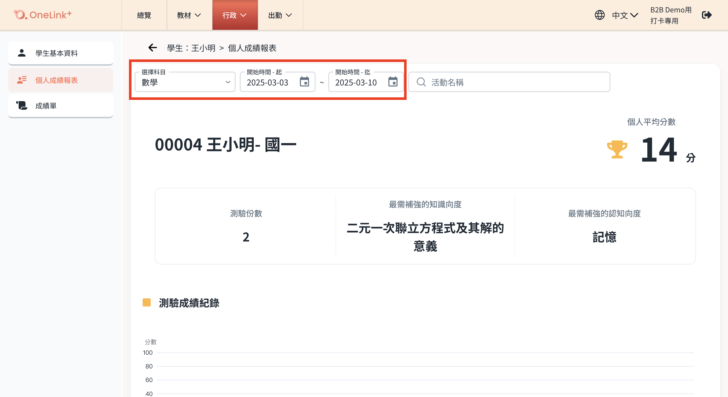Viewport: 728px width, 397px height.
Task: Click the globe language icon
Action: pyautogui.click(x=600, y=15)
